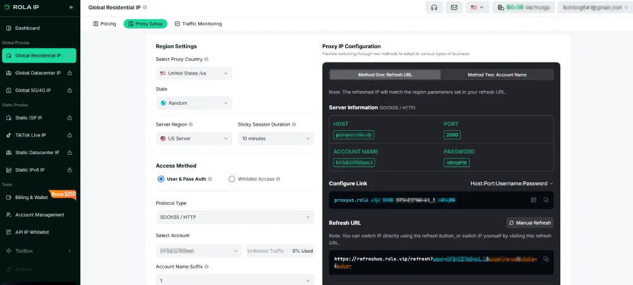The width and height of the screenshot is (633, 285).
Task: Click the https://refreshus.rola.vip/refresh URL text
Action: coord(384,259)
